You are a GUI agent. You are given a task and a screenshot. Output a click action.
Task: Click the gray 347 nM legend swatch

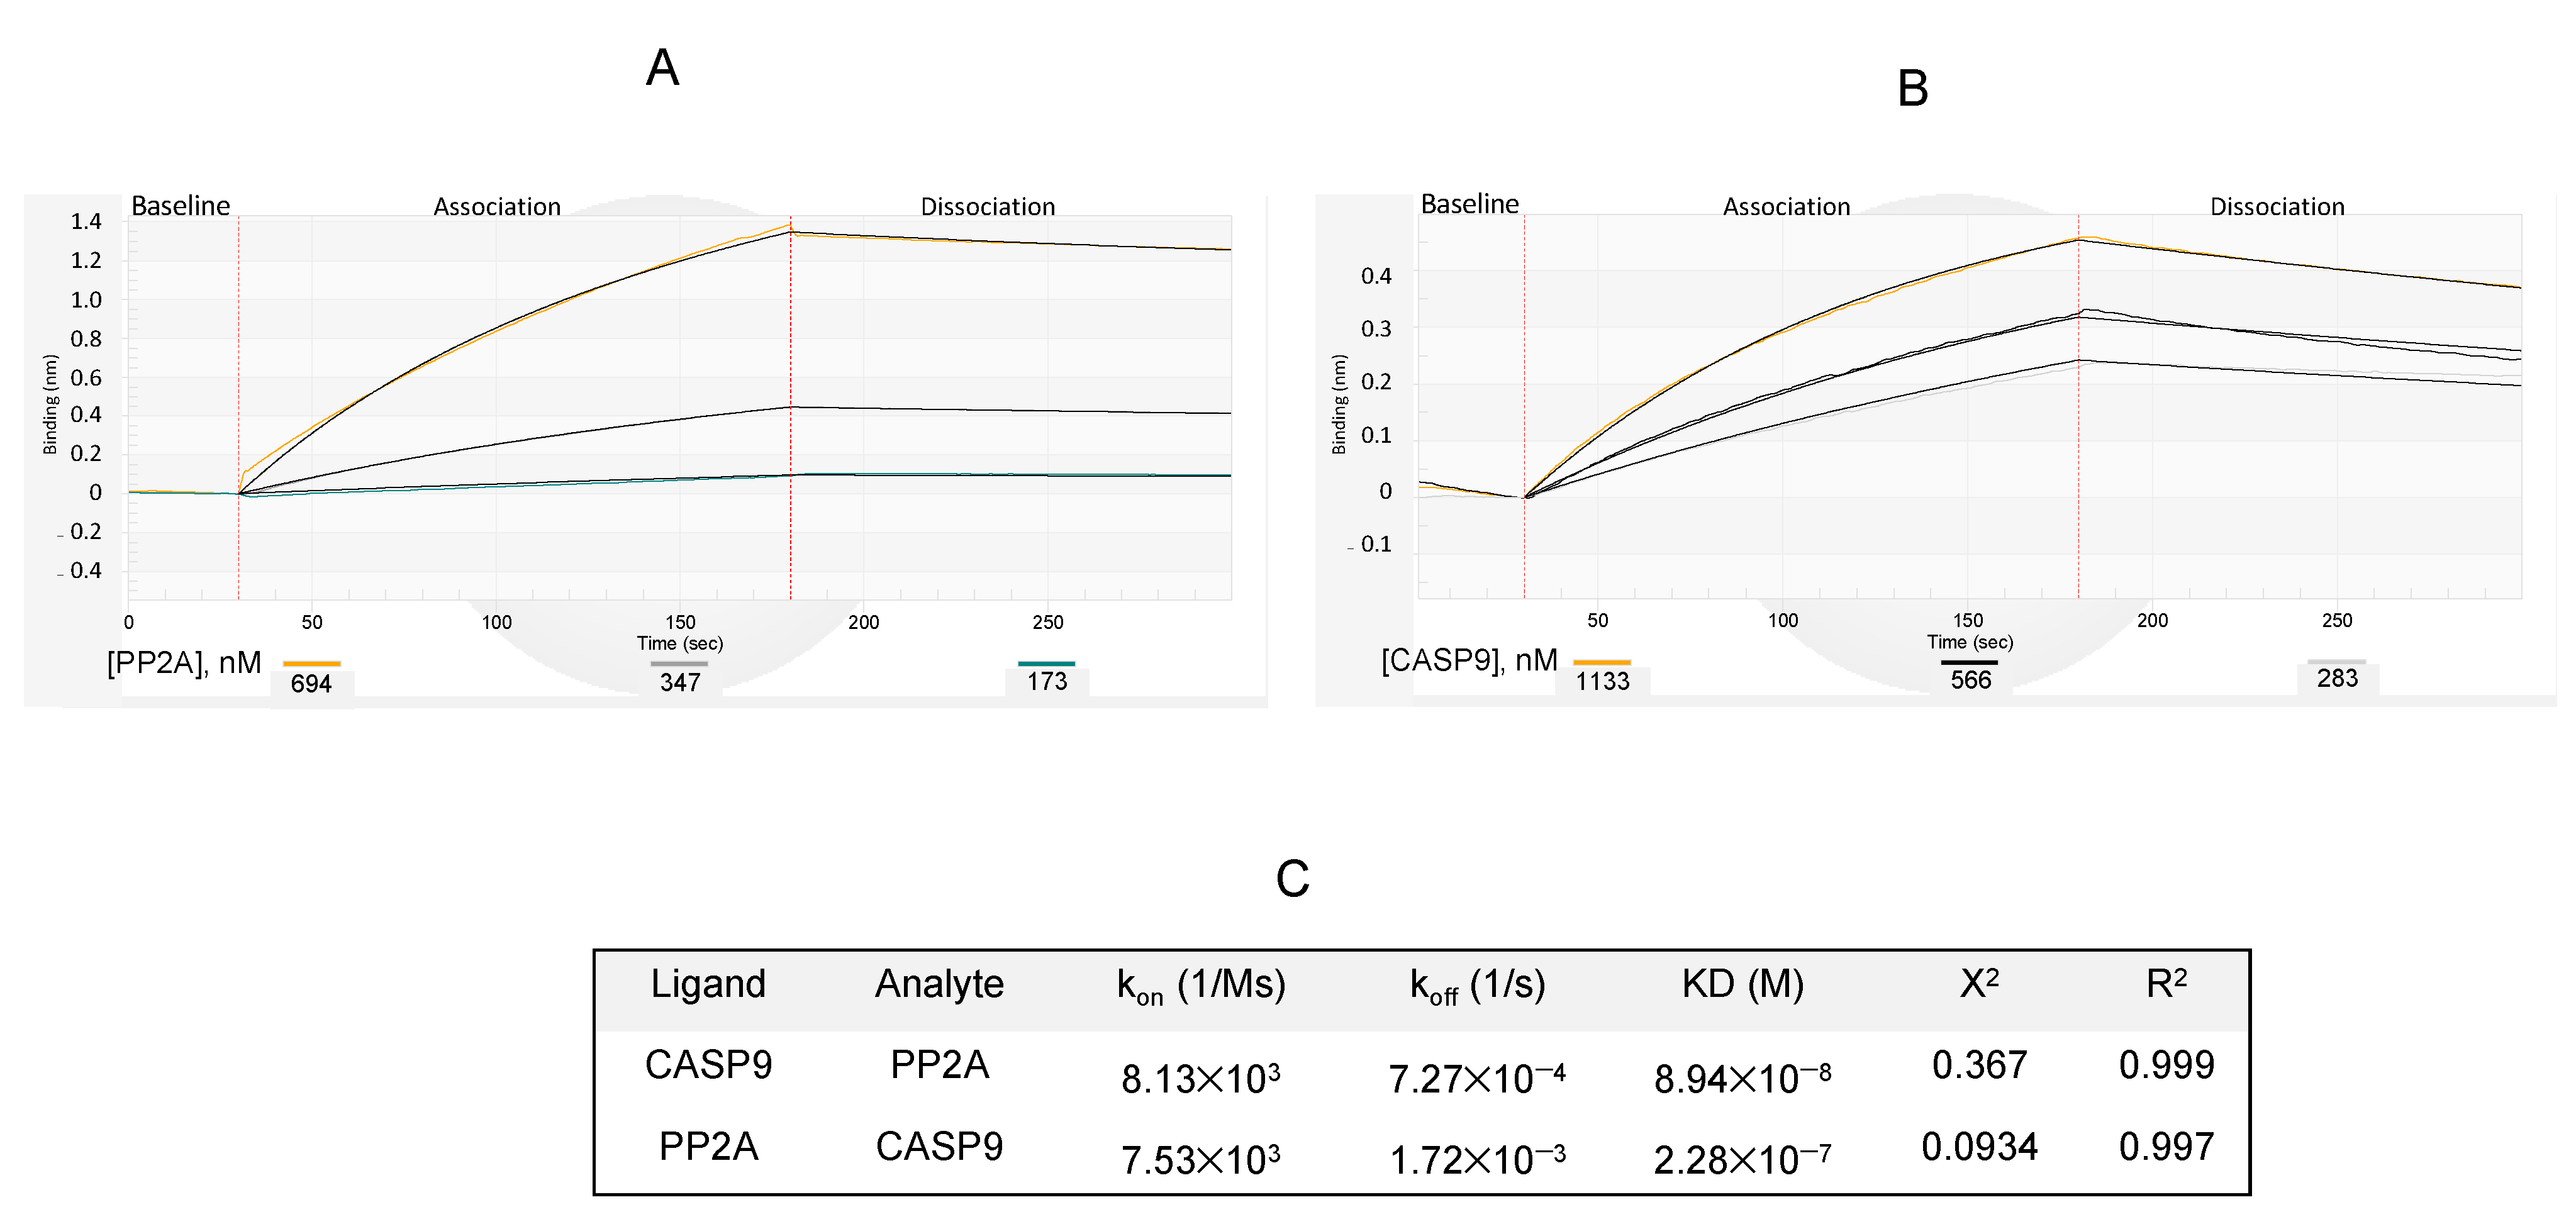point(679,663)
